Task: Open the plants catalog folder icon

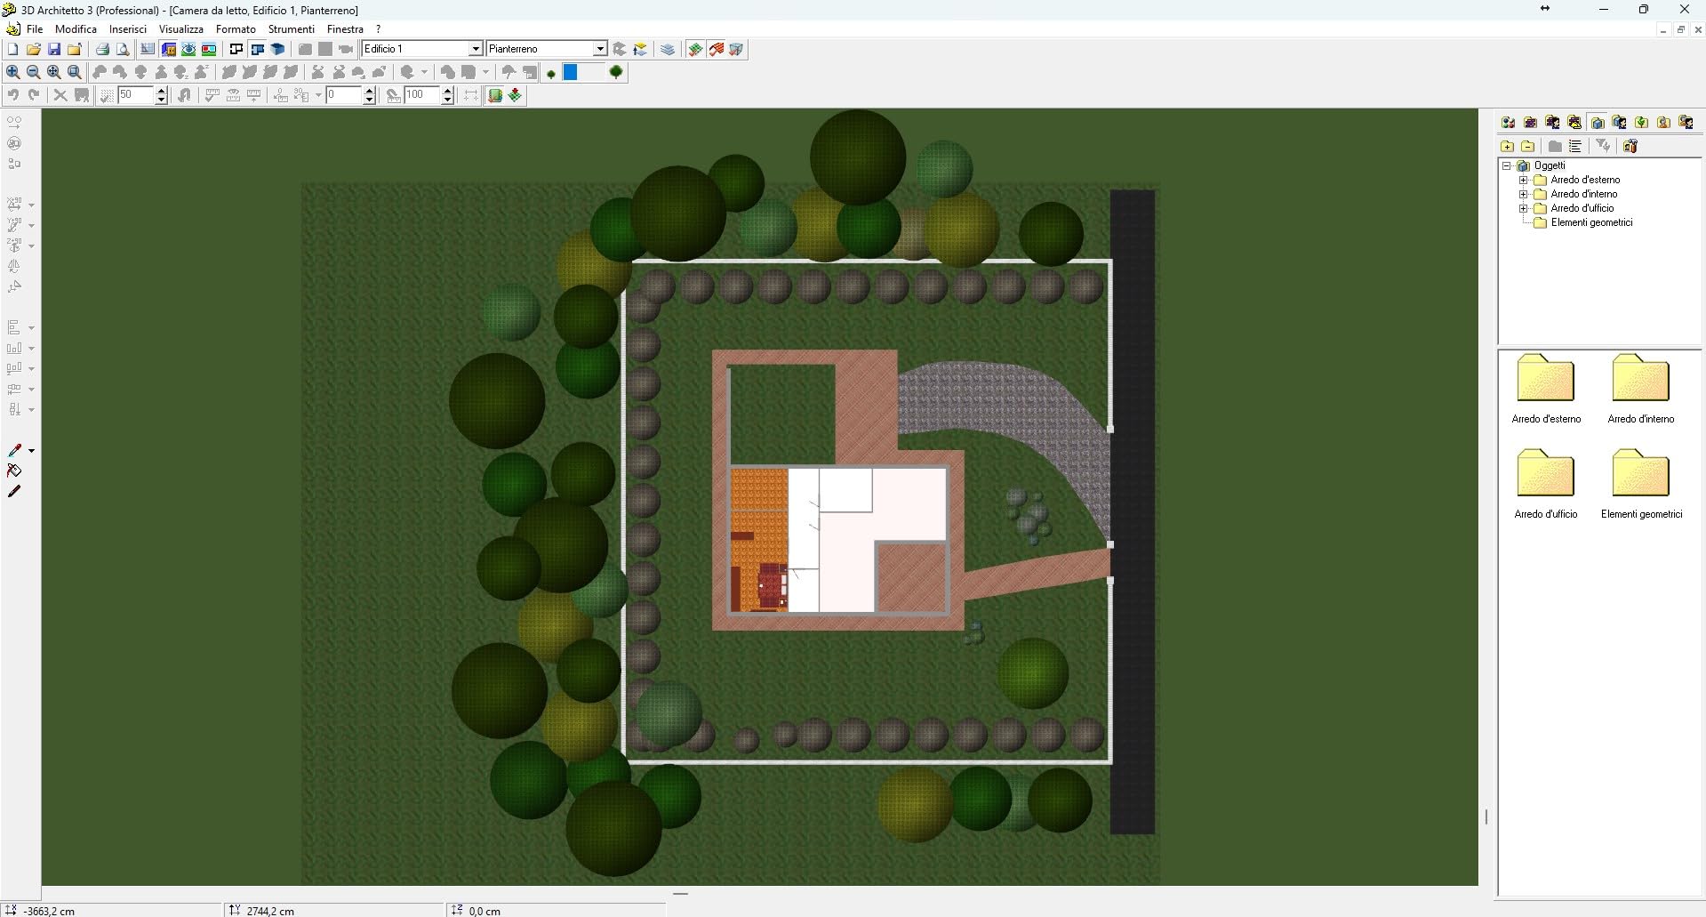Action: [x=1642, y=123]
